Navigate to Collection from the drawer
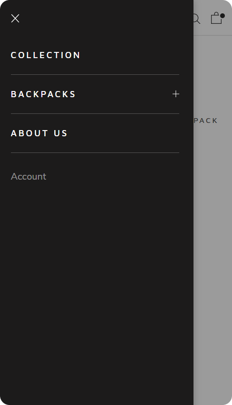Viewport: 232px width, 405px height. click(x=45, y=55)
